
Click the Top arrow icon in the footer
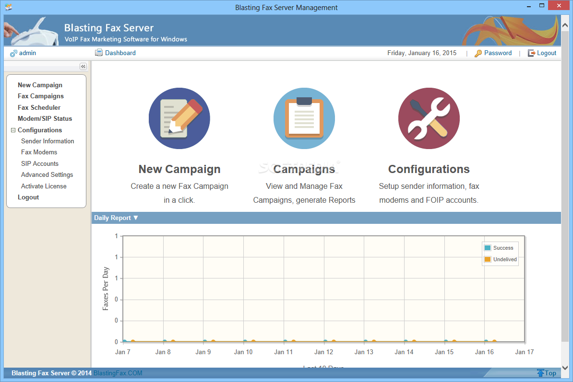pyautogui.click(x=540, y=373)
